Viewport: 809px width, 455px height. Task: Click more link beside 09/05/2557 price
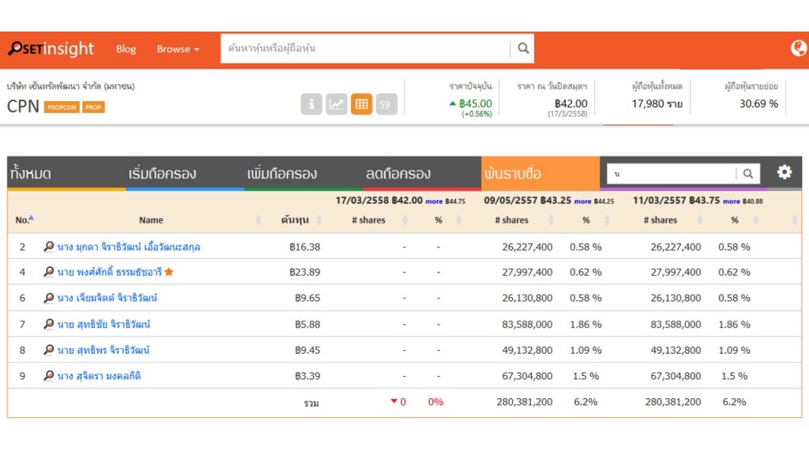click(582, 201)
